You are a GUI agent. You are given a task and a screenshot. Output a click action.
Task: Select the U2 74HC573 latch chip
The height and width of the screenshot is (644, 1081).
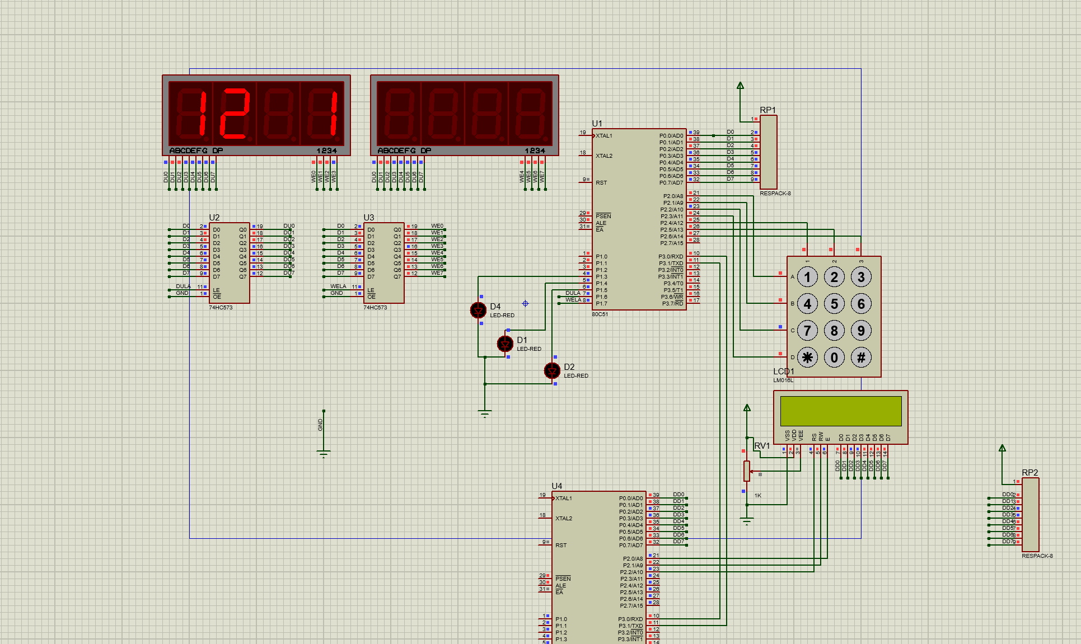click(229, 262)
